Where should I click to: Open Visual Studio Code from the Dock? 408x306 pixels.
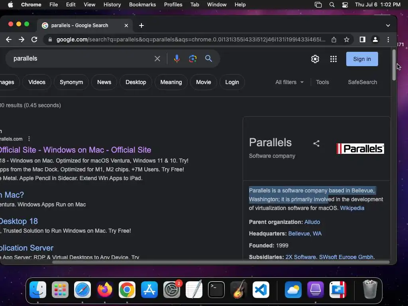pyautogui.click(x=261, y=290)
